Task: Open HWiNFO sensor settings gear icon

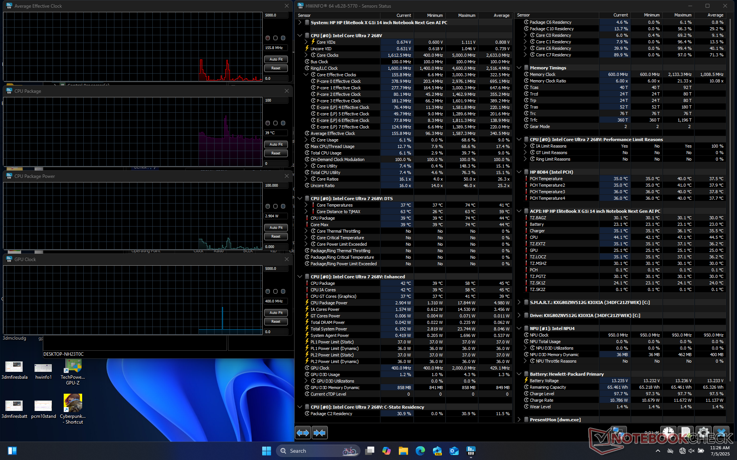Action: pyautogui.click(x=704, y=433)
